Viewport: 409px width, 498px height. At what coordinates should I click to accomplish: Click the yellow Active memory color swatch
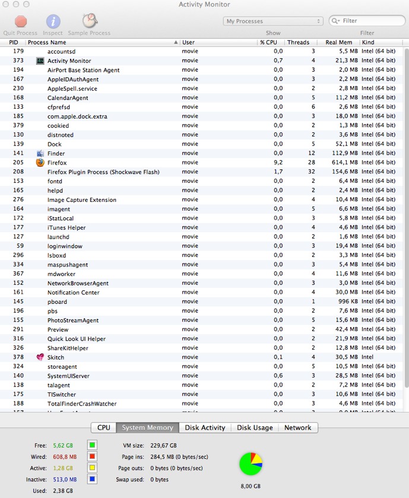pyautogui.click(x=92, y=468)
